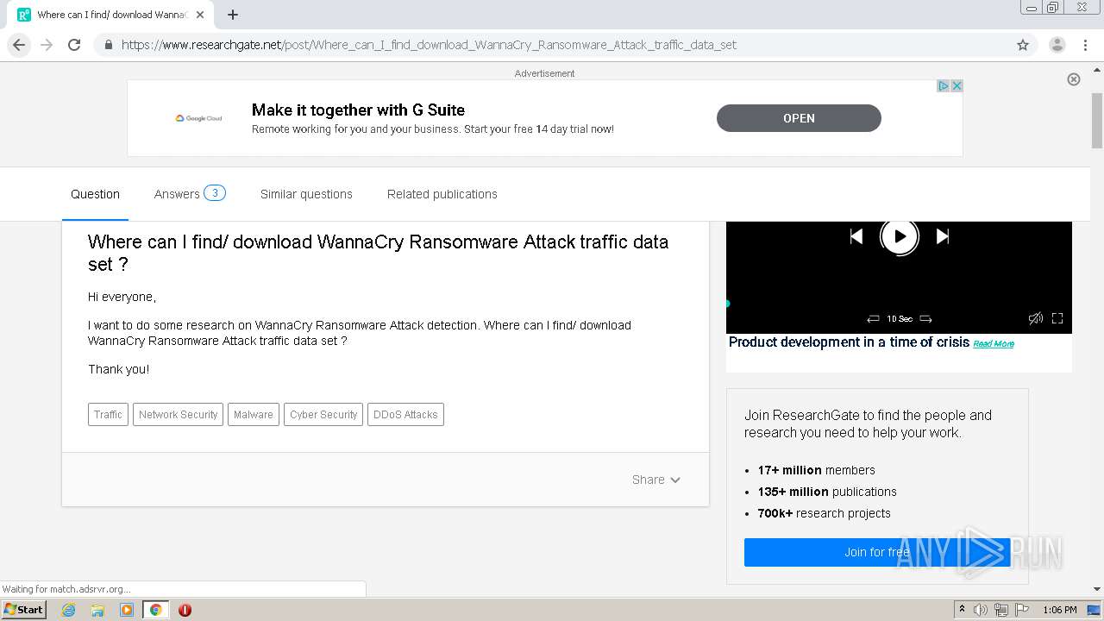This screenshot has height=621, width=1104.
Task: Close the ResearchGate browser tab
Action: (200, 15)
